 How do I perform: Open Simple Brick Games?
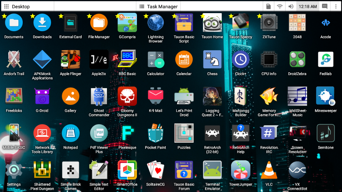(x=70, y=170)
